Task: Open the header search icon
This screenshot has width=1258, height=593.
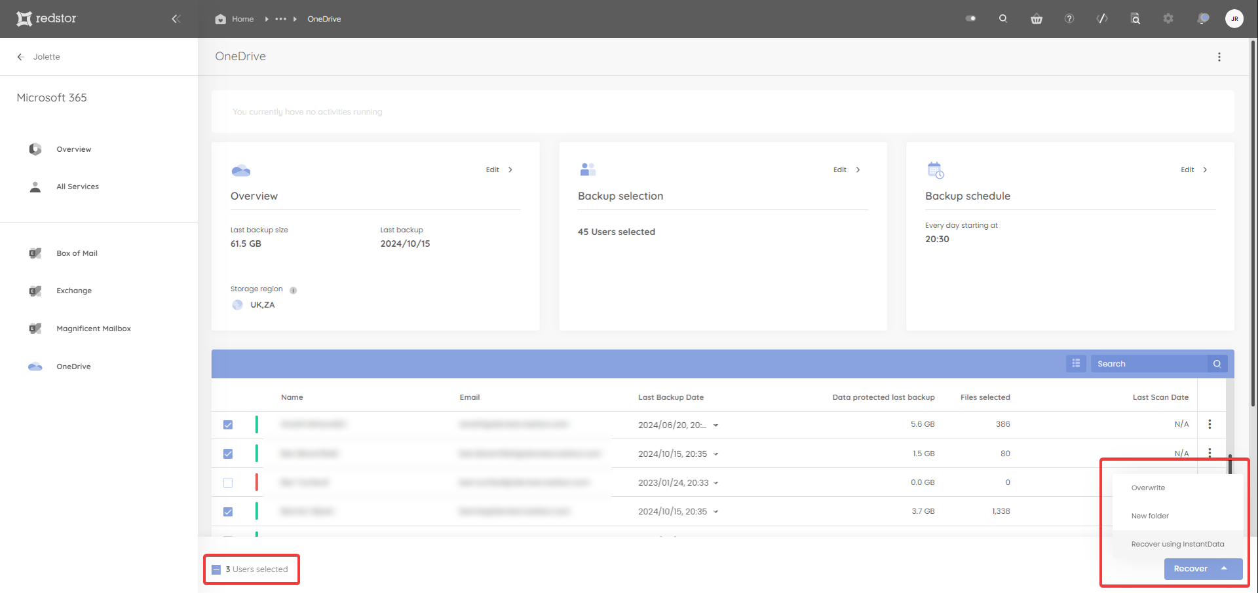Action: [1003, 18]
